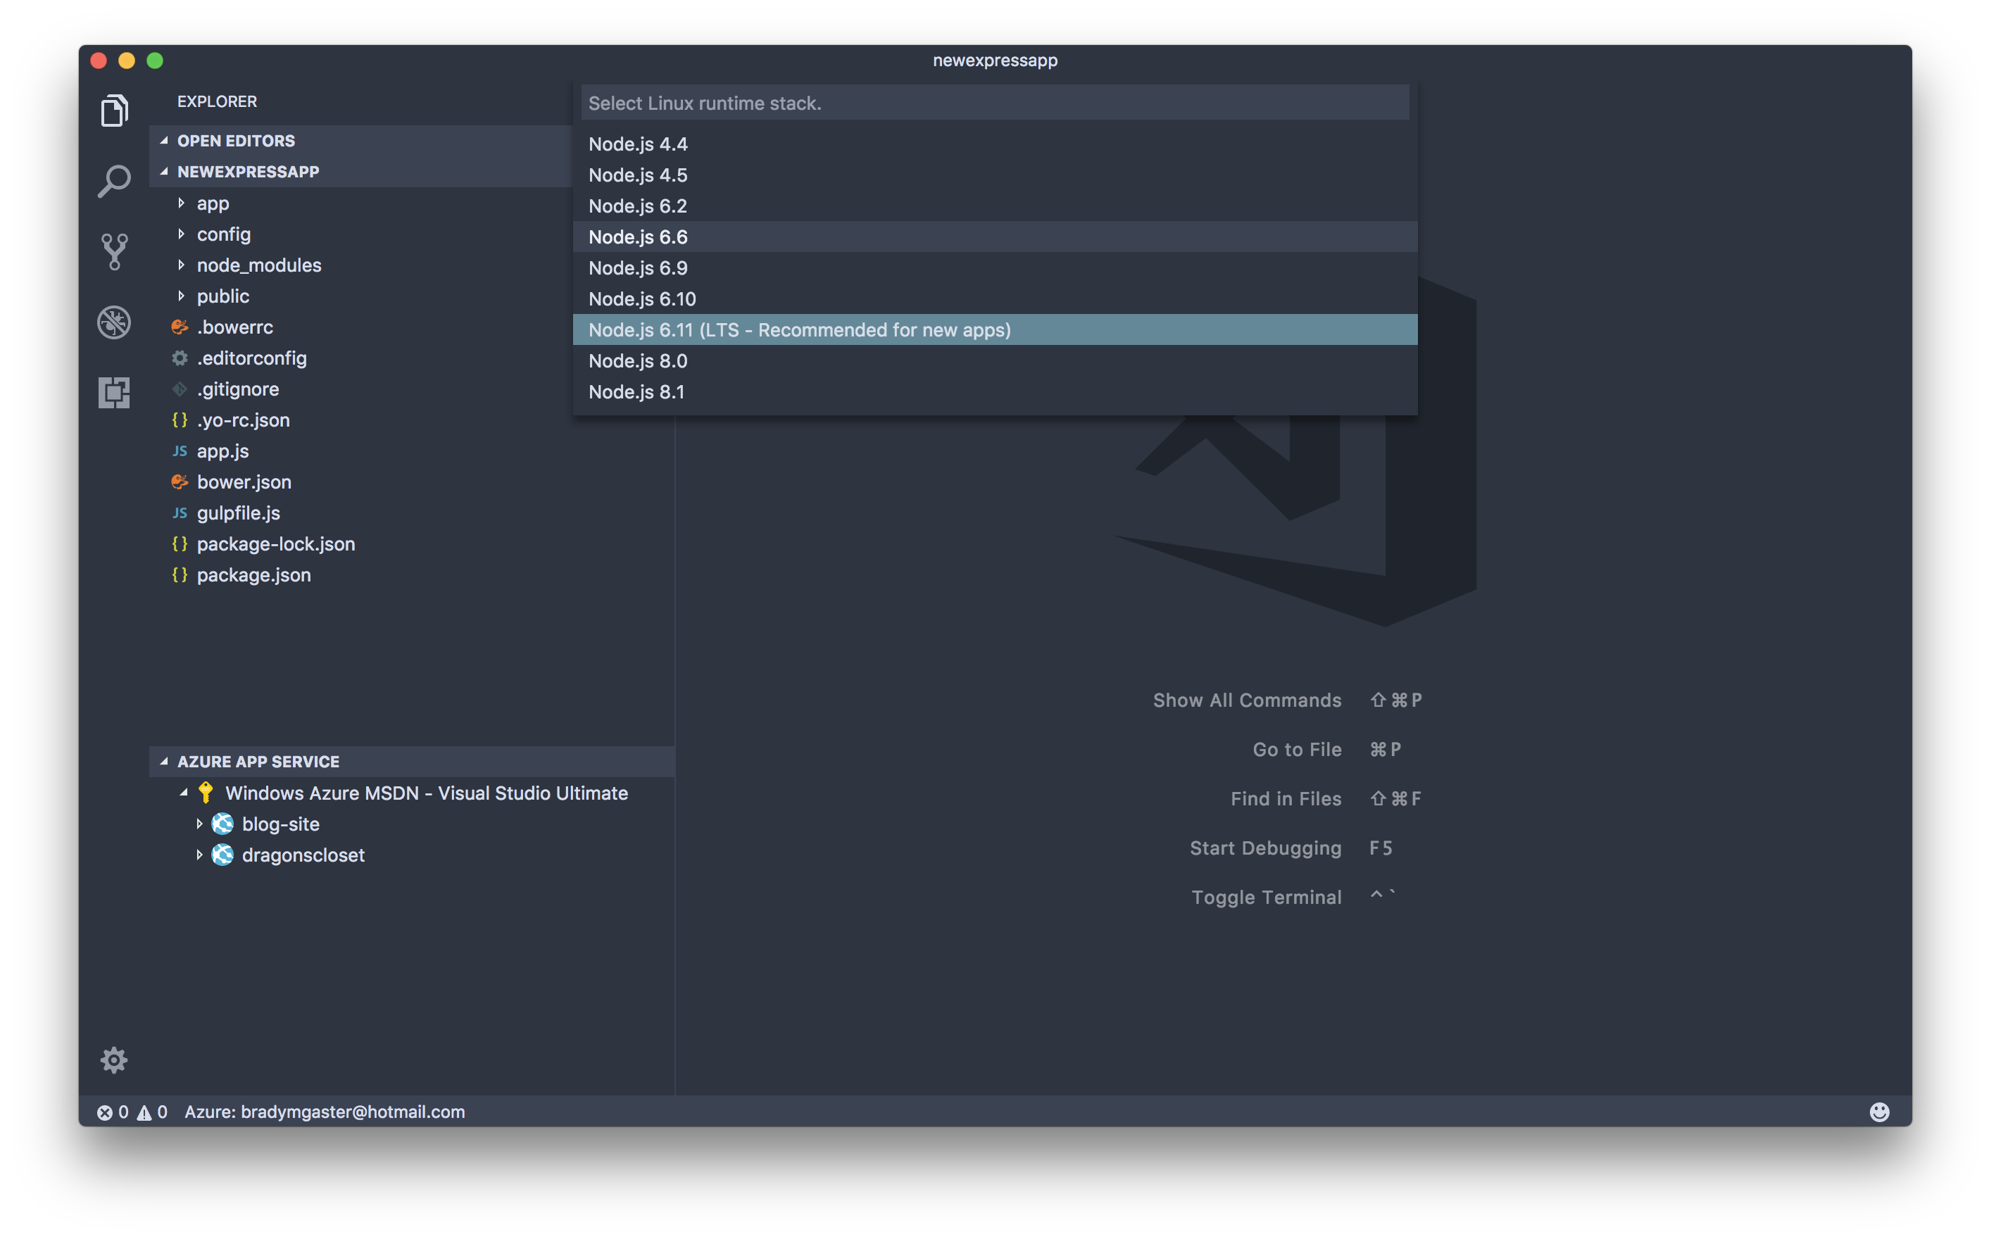The height and width of the screenshot is (1239, 1991).
Task: Select Node.js 8.1 runtime
Action: [995, 391]
